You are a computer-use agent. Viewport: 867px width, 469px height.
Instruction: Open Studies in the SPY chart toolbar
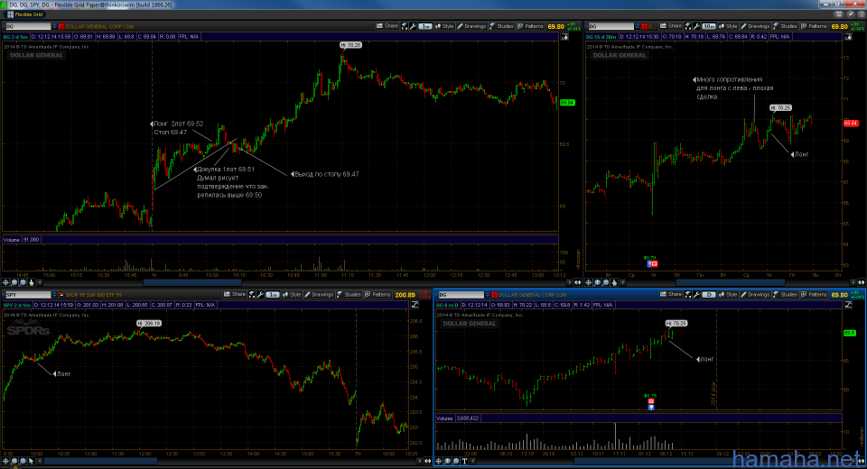(350, 294)
